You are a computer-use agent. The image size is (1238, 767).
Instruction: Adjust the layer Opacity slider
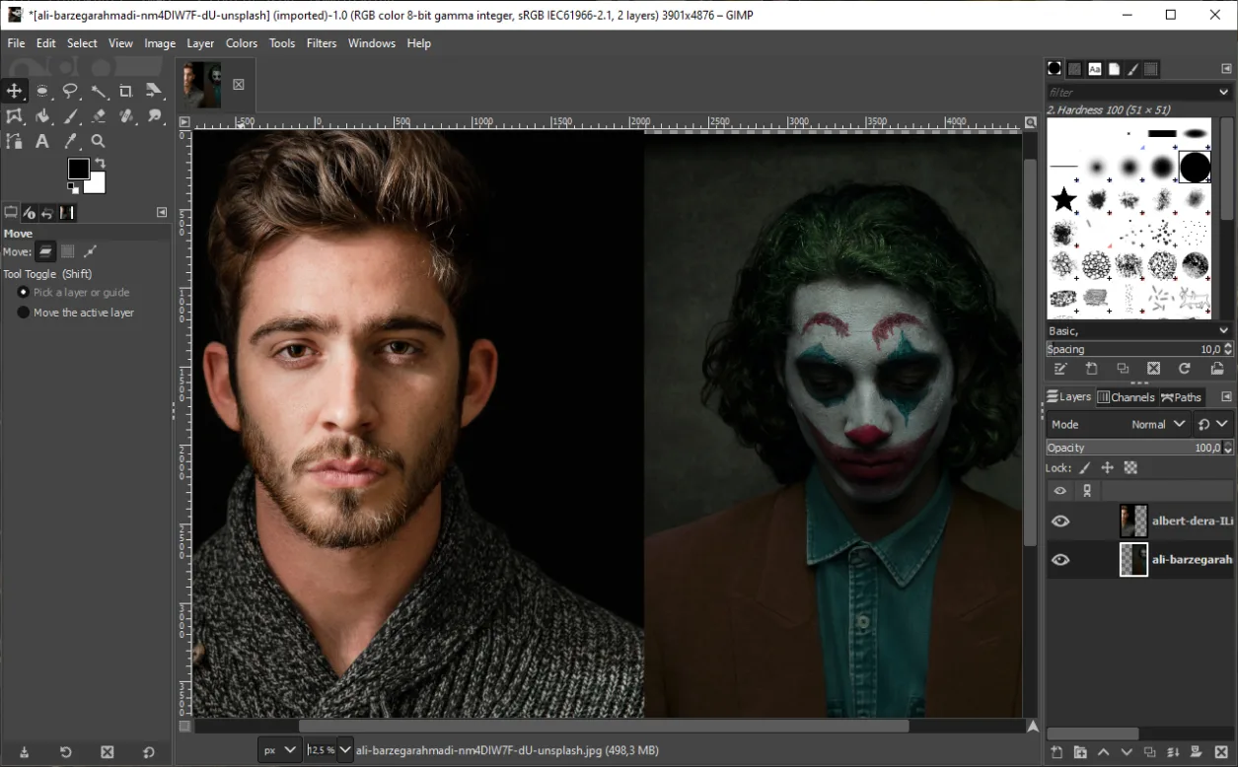click(x=1132, y=448)
